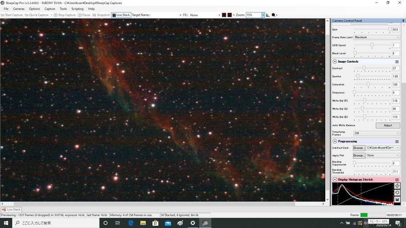Toggle the image histogram icon
Screen dimensions: 406x228
click(268, 15)
